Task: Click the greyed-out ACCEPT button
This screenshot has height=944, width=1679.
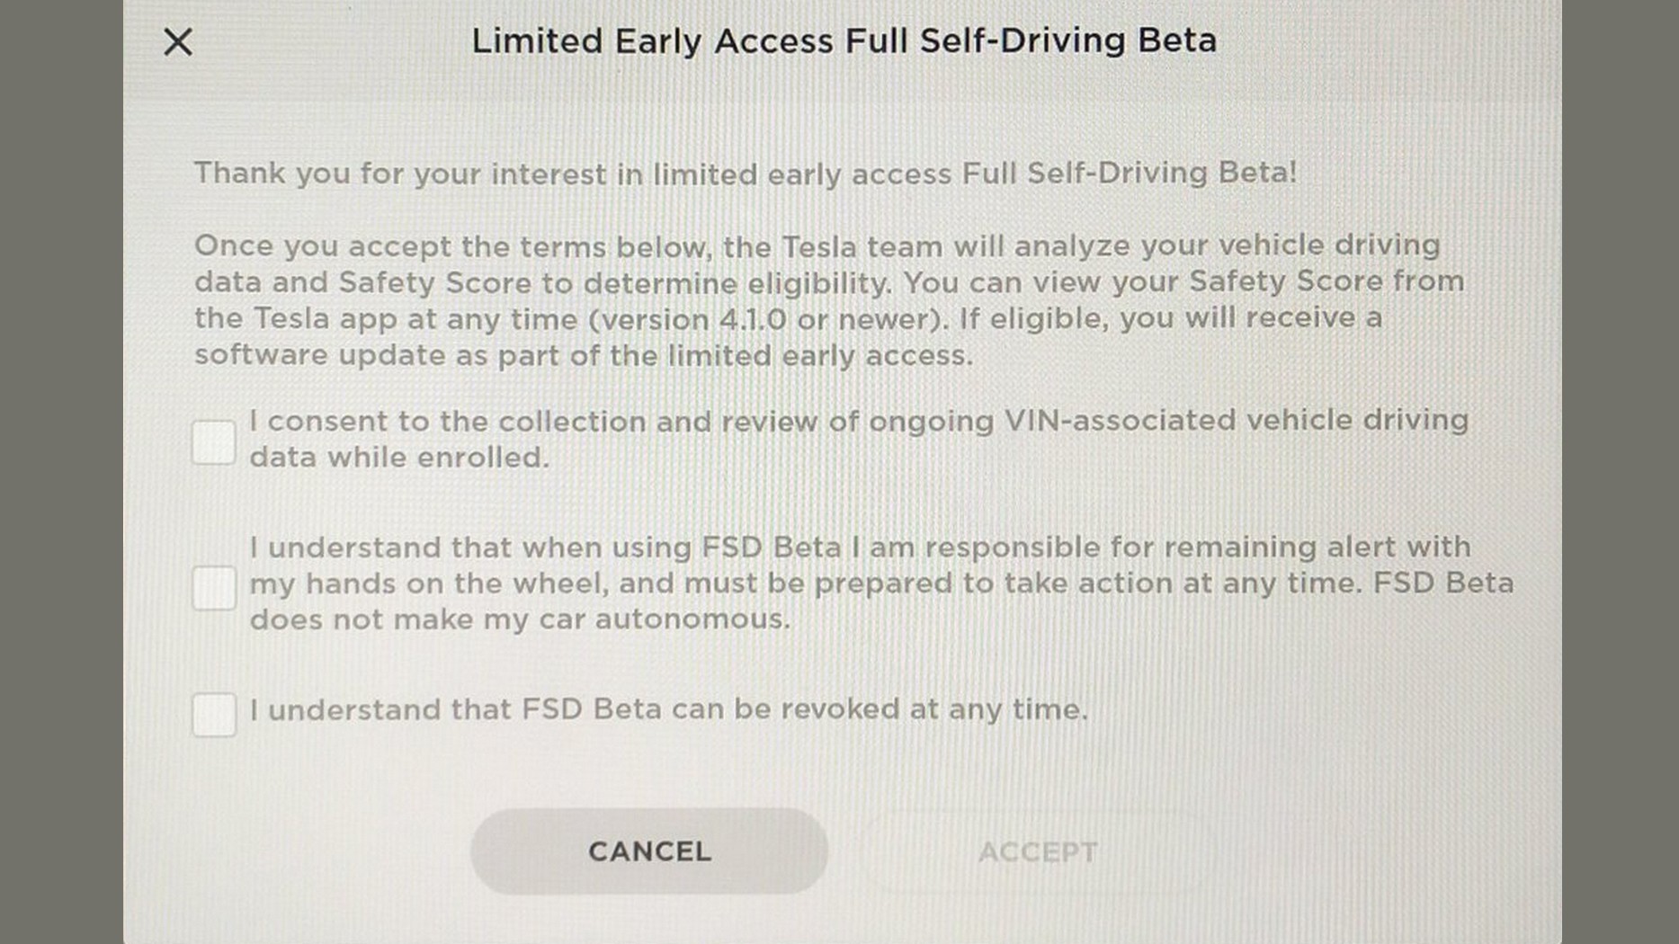Action: 1038,851
